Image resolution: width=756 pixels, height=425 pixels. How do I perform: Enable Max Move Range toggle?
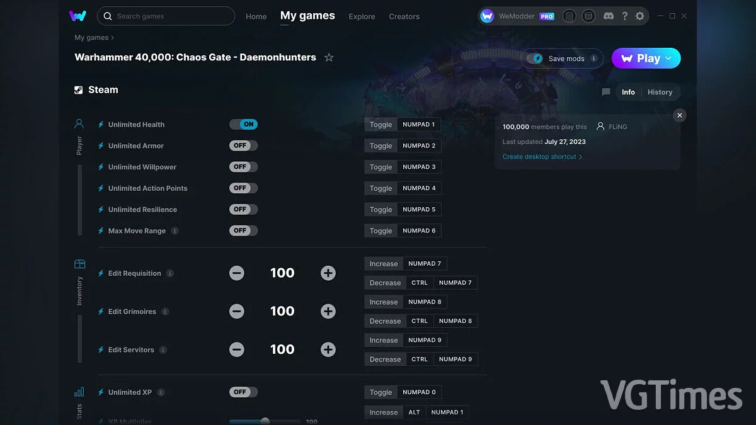coord(243,230)
